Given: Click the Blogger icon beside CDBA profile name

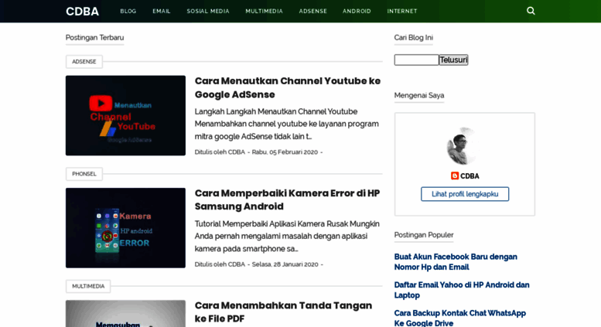Looking at the screenshot, I should (x=455, y=175).
